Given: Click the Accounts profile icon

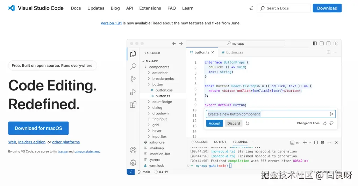Looking at the screenshot, I should [x=133, y=150].
